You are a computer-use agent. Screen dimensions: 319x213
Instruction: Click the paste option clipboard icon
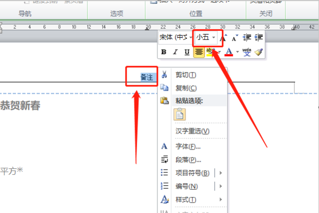(180, 114)
